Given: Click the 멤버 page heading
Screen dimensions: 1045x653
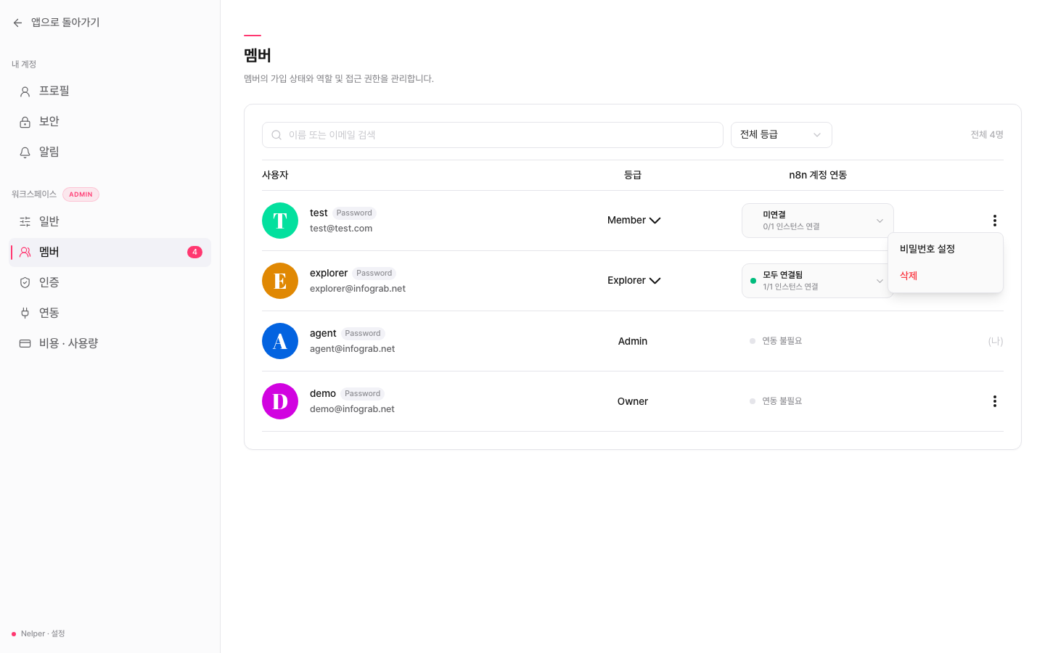Looking at the screenshot, I should click(x=258, y=55).
